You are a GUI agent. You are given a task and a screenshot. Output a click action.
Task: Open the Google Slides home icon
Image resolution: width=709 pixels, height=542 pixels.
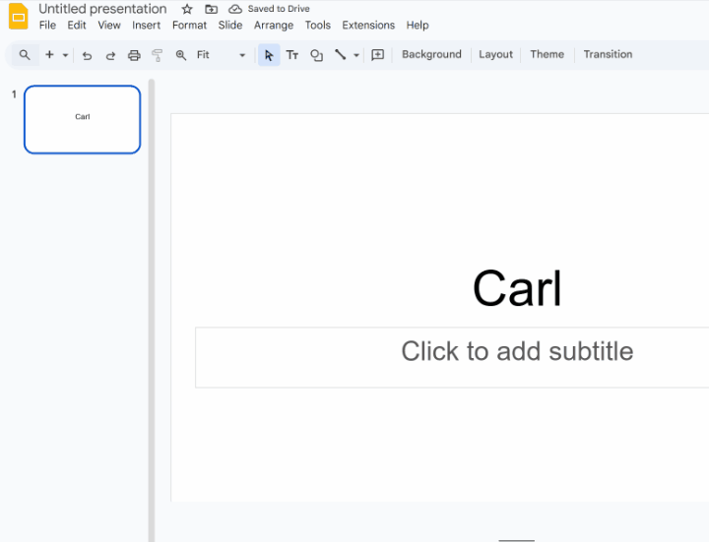(19, 17)
